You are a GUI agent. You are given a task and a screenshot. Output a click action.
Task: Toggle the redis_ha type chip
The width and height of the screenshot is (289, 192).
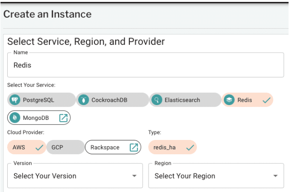[x=172, y=147]
